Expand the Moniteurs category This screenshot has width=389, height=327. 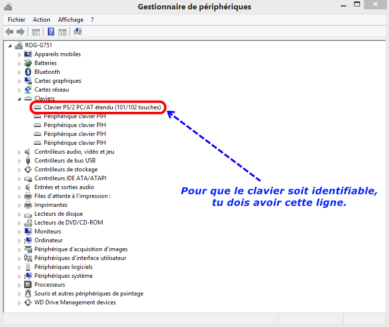pos(20,231)
